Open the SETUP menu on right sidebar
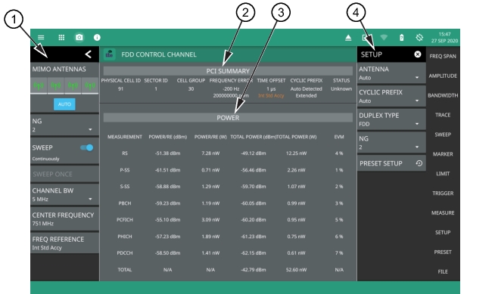 (x=443, y=232)
